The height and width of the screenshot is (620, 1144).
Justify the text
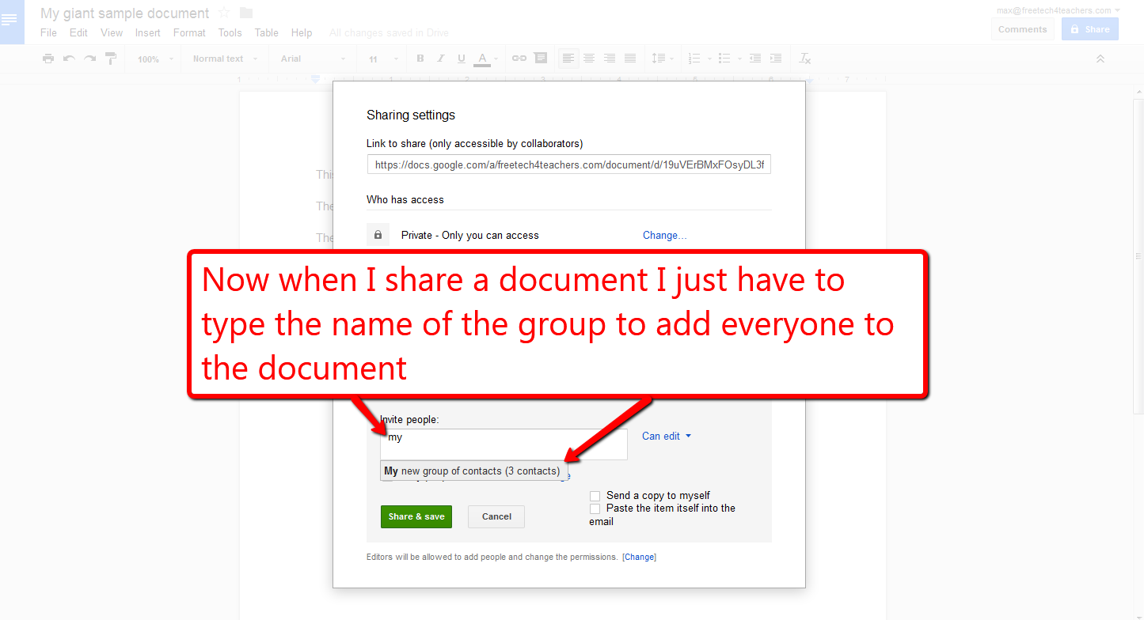coord(630,59)
